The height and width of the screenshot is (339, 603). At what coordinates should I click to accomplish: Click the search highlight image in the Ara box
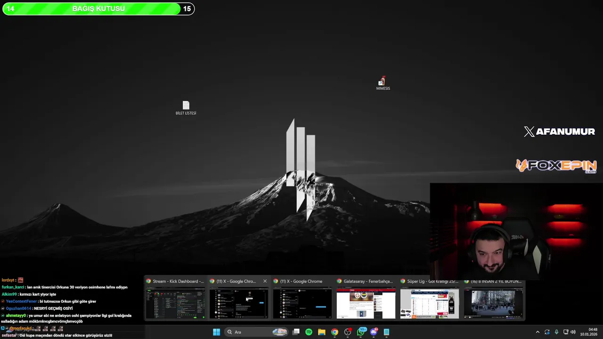pyautogui.click(x=279, y=332)
